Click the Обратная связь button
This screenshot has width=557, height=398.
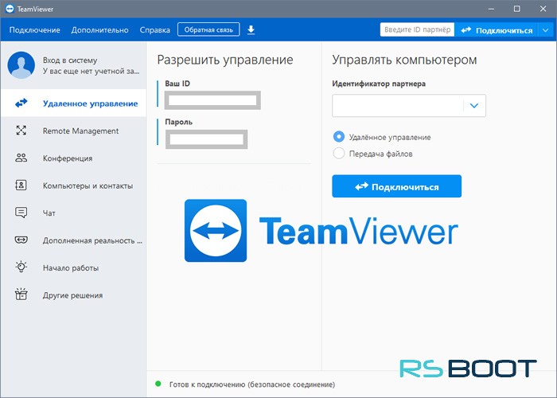[x=208, y=30]
